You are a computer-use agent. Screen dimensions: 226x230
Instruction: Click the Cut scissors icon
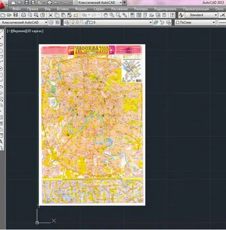tap(51, 15)
